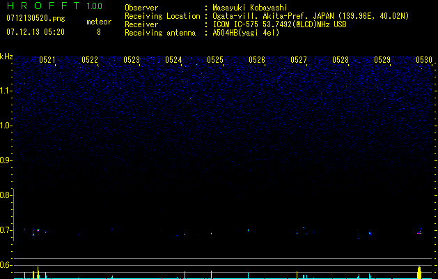Click the 0529 time marker
The height and width of the screenshot is (279, 438).
point(382,60)
